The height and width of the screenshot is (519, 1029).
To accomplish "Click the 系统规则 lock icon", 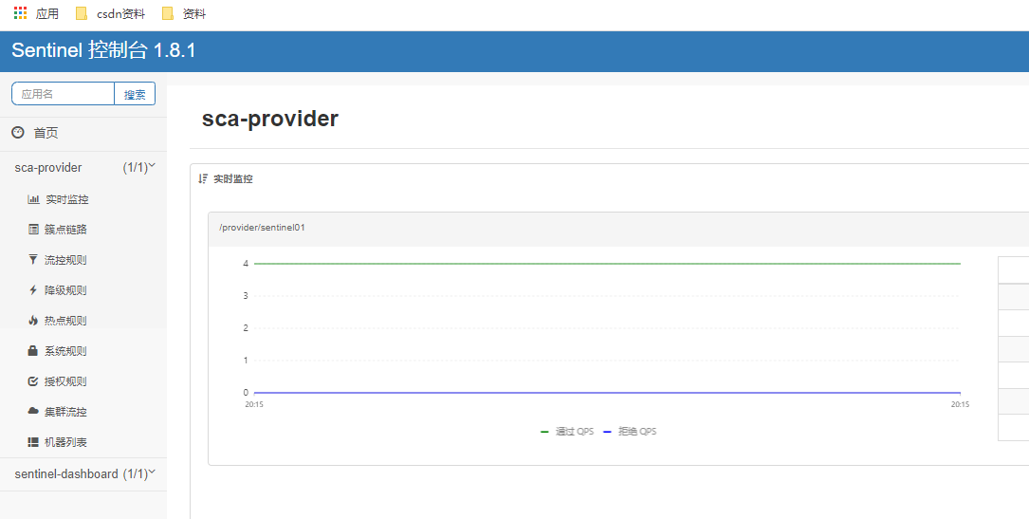I will (x=33, y=351).
